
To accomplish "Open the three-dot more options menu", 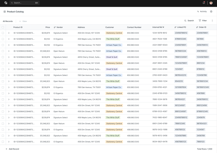I will pyautogui.click(x=212, y=21).
